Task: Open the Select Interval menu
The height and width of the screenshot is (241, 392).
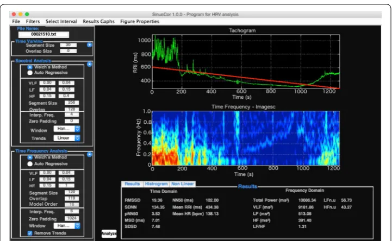Action: pyautogui.click(x=61, y=22)
